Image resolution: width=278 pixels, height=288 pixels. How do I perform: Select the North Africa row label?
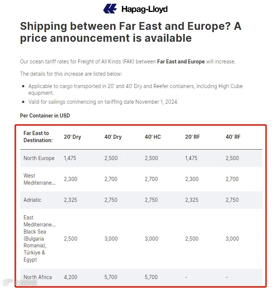click(x=38, y=277)
